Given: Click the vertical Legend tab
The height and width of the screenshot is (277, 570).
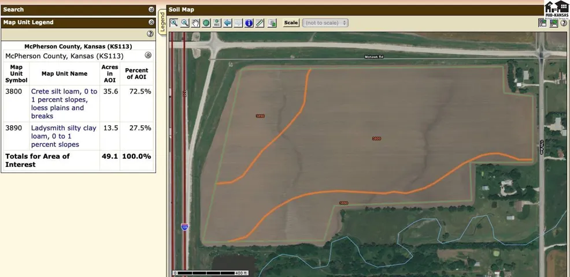Looking at the screenshot, I should (x=162, y=22).
